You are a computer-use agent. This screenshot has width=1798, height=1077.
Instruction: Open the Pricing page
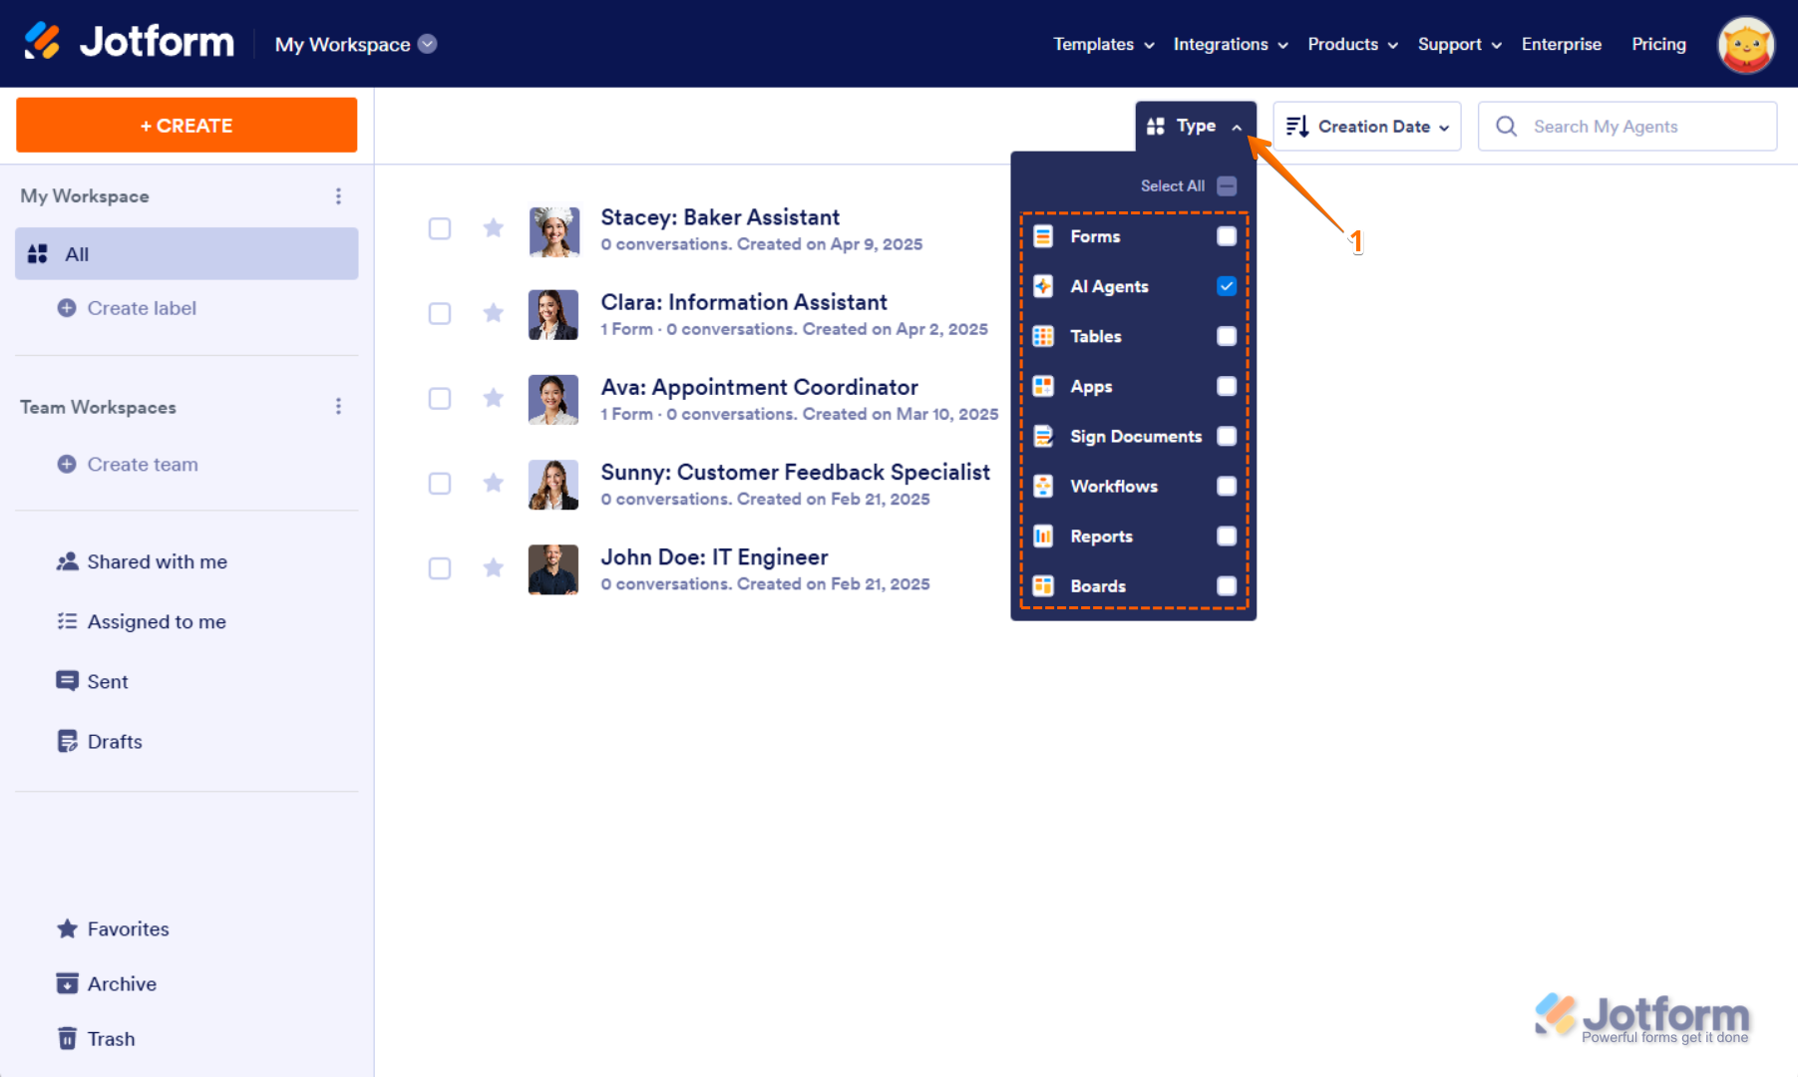[x=1658, y=44]
